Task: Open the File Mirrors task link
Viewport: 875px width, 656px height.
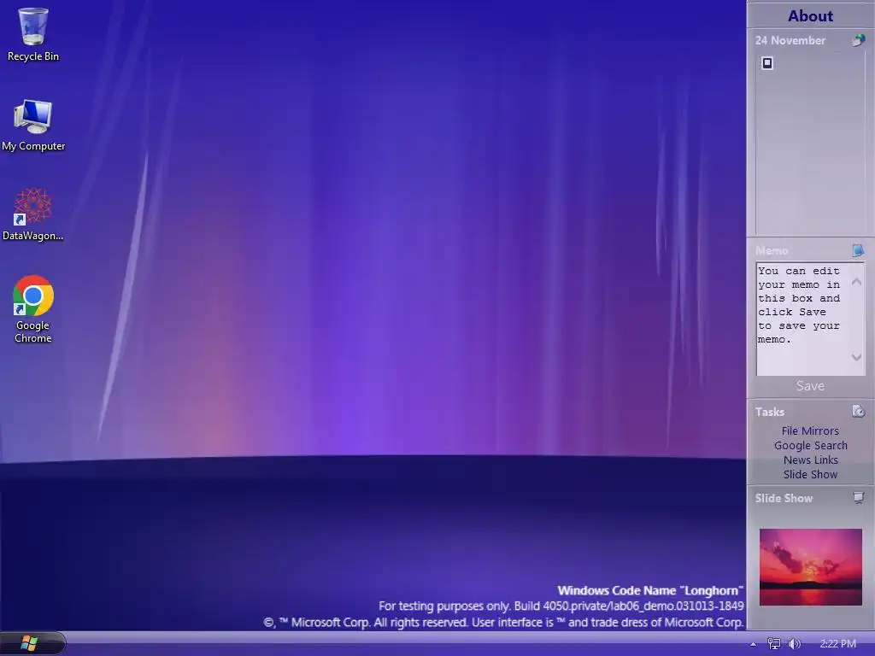Action: click(x=810, y=430)
